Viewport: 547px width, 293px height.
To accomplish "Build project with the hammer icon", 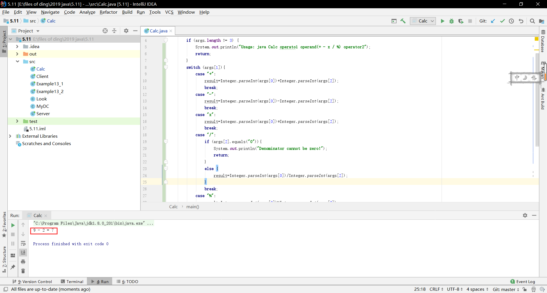I will point(403,21).
